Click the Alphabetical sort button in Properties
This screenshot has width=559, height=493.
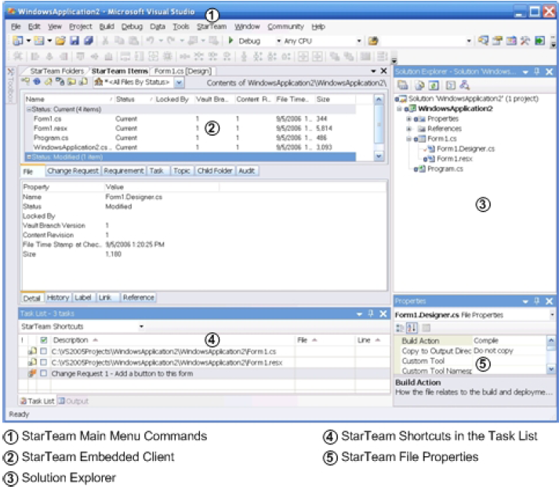click(412, 328)
